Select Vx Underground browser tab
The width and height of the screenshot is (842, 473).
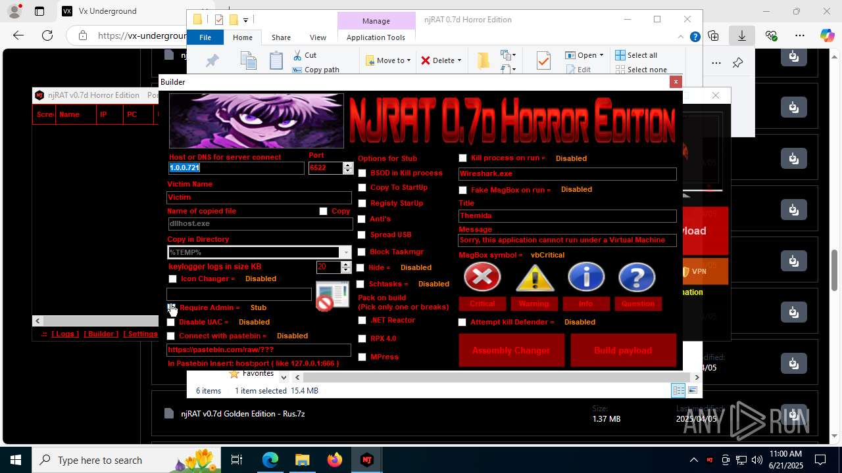point(108,11)
